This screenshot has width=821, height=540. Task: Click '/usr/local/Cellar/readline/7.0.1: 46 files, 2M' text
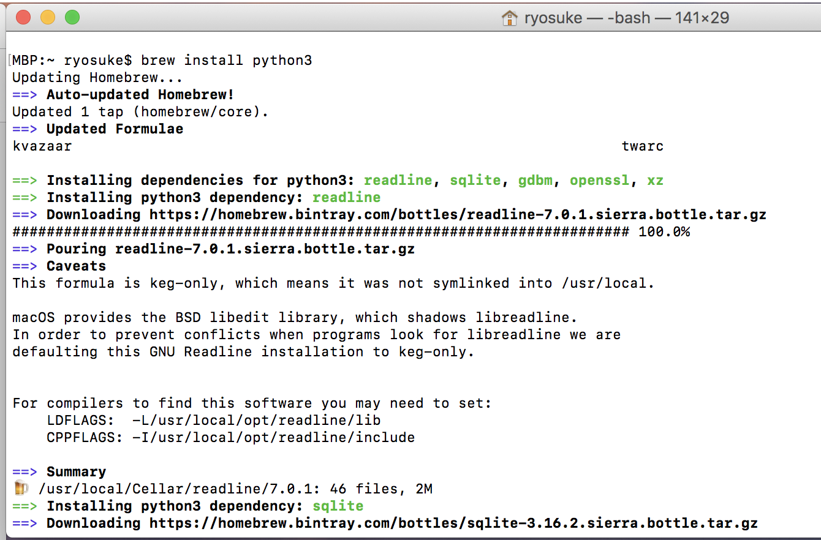click(235, 489)
